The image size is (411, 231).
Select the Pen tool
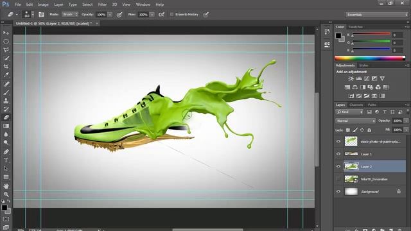click(x=6, y=151)
